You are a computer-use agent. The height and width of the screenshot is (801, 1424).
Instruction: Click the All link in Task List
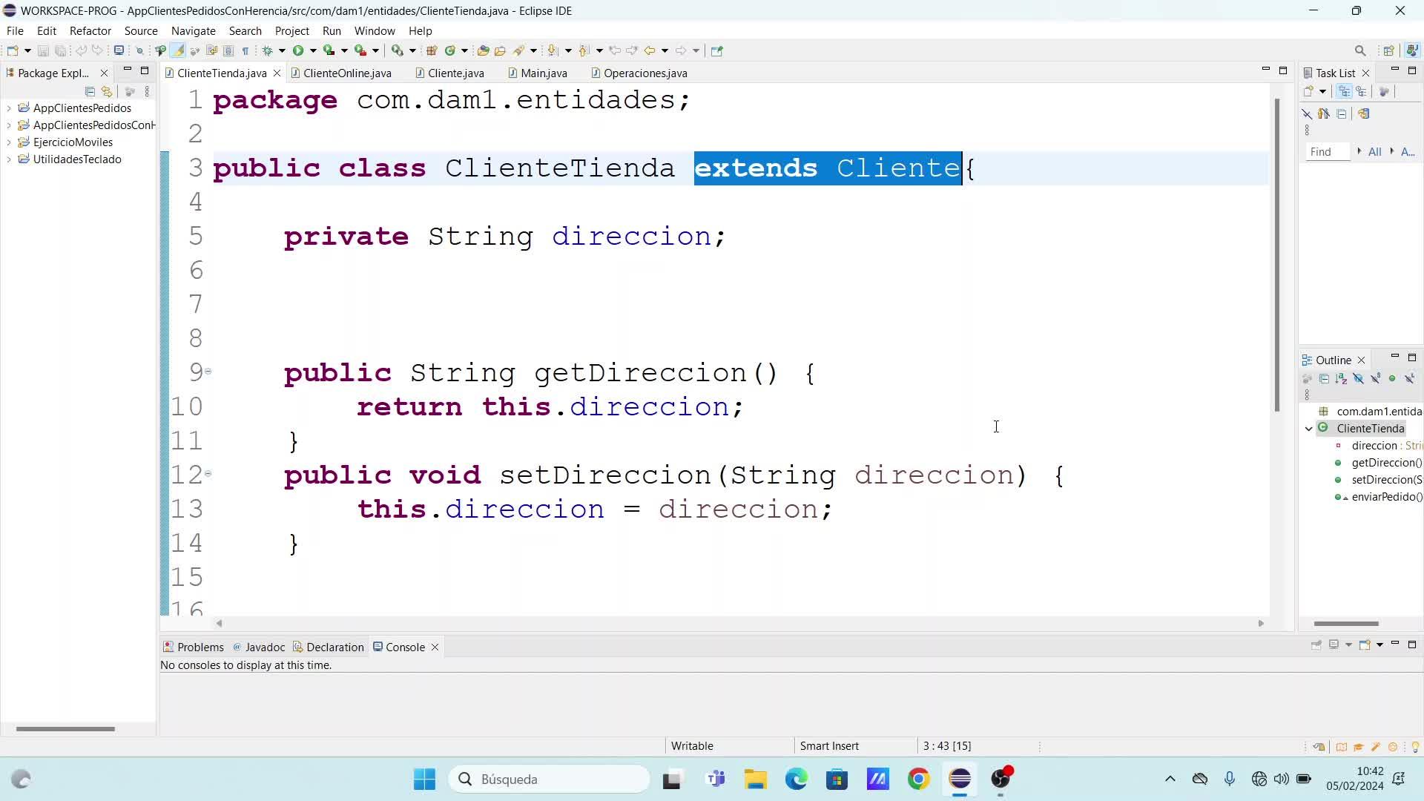(x=1374, y=152)
